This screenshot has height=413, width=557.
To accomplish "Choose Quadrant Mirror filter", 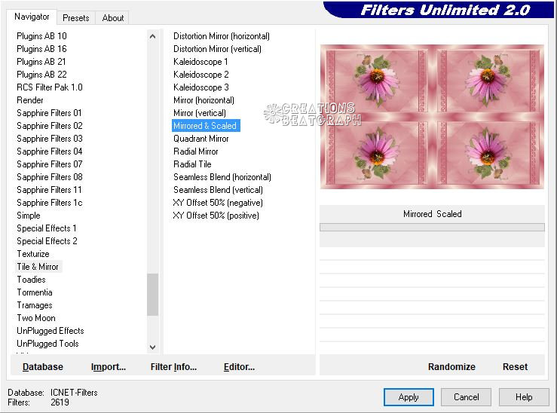I will (x=200, y=139).
